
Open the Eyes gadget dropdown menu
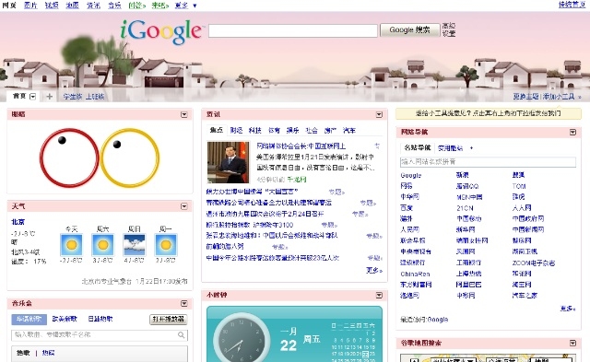pyautogui.click(x=184, y=114)
